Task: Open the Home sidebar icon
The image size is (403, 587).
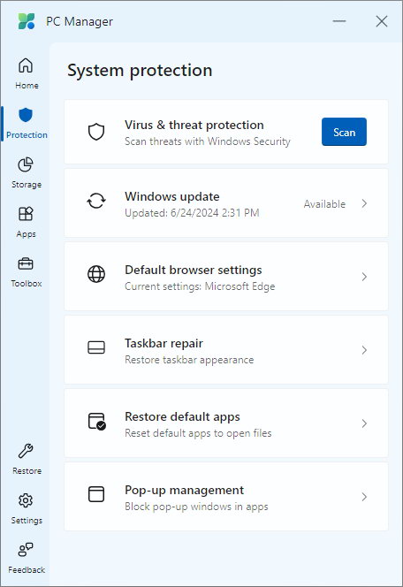Action: (26, 65)
